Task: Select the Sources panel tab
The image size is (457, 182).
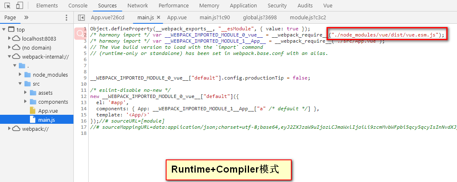Action: point(107,5)
